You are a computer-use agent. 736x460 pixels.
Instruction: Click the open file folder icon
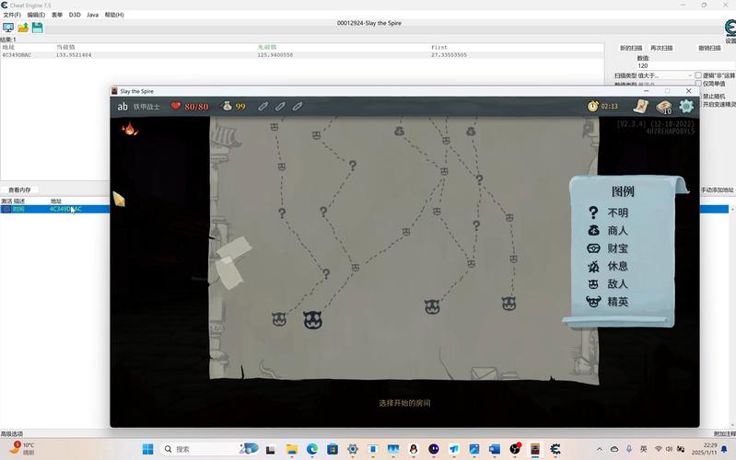[x=23, y=28]
